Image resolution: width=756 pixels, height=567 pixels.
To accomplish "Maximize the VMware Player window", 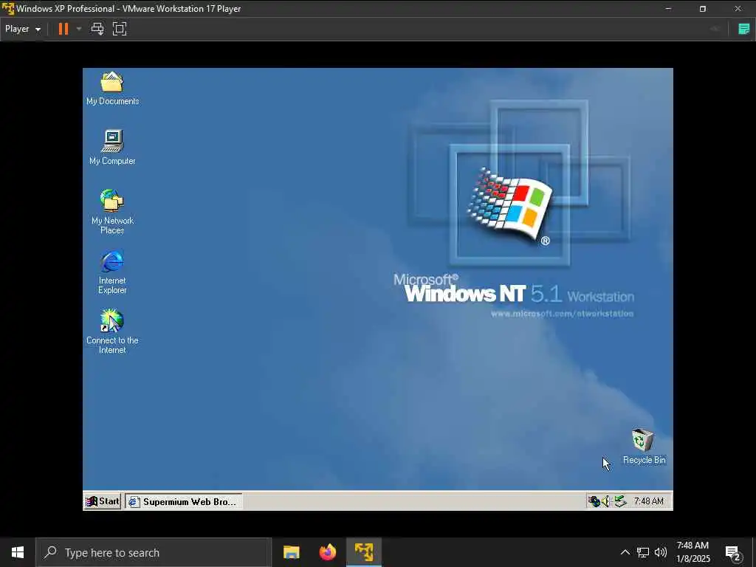I will 703,9.
